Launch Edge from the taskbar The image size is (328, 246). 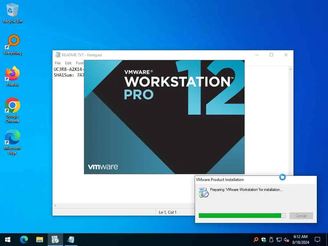tap(24, 240)
